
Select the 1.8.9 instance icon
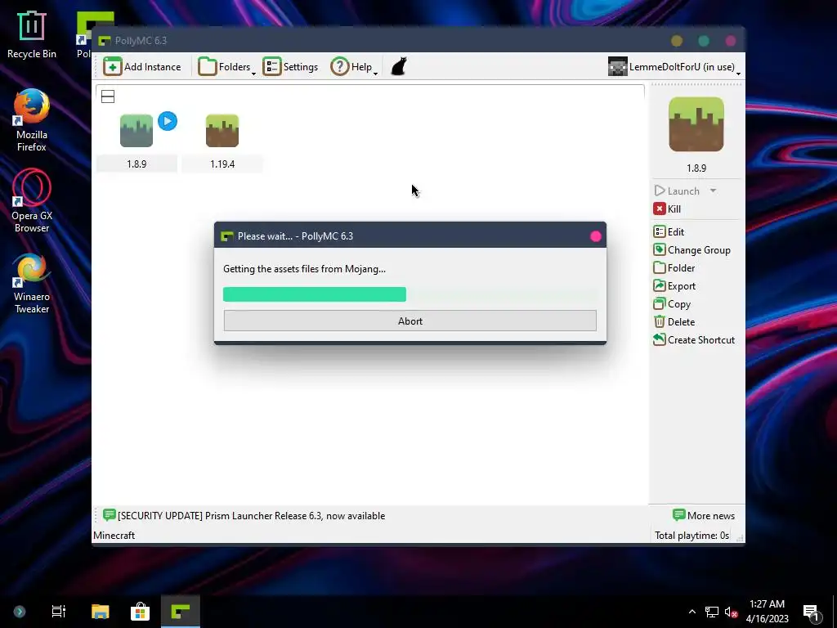point(137,130)
